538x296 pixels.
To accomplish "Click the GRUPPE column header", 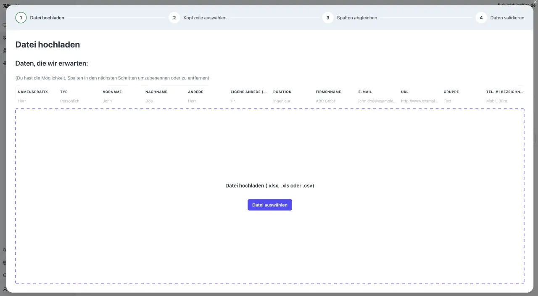I will click(451, 92).
